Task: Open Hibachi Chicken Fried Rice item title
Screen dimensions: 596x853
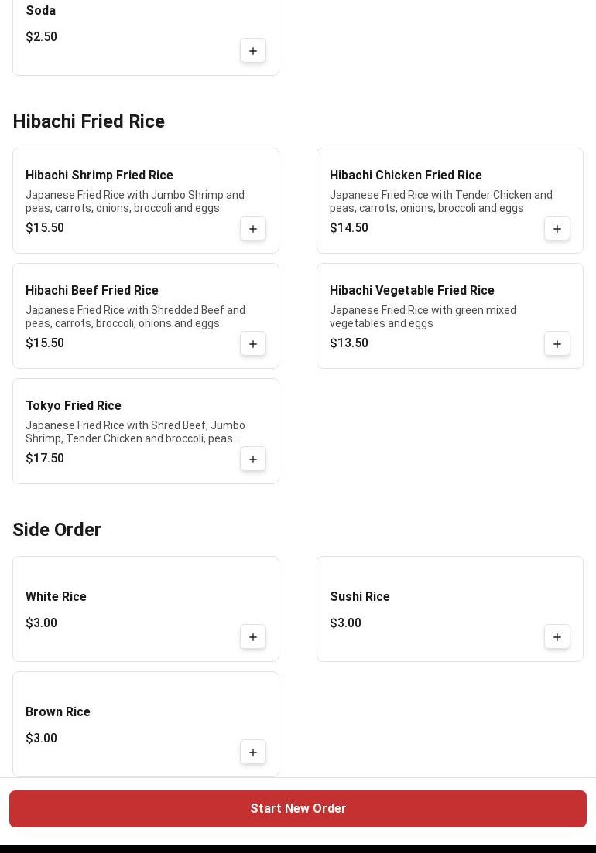Action: [406, 176]
